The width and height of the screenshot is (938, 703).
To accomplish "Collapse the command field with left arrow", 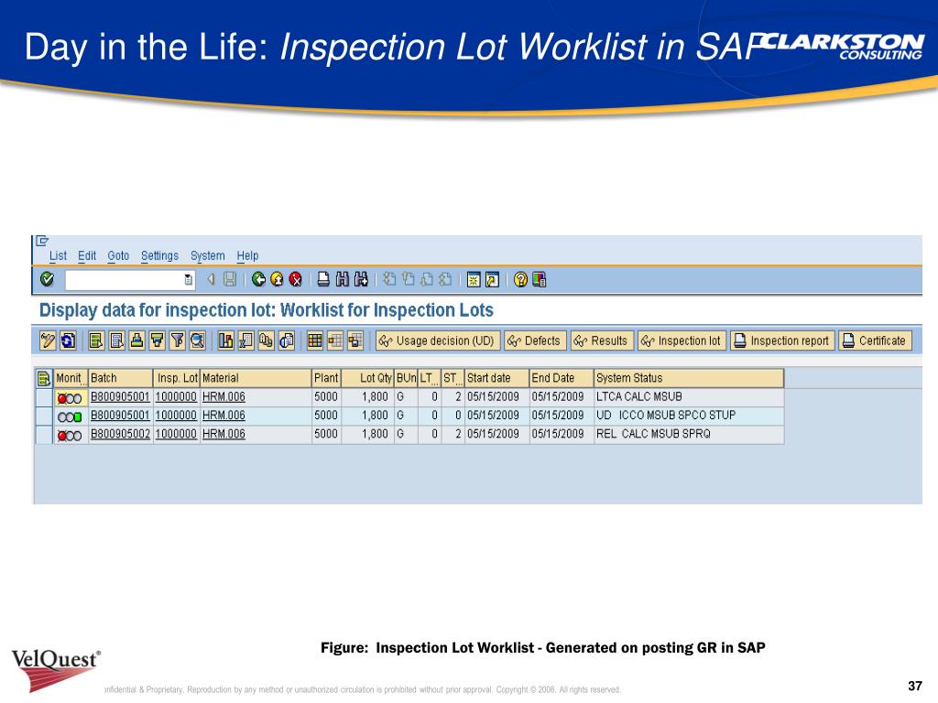I will (x=211, y=279).
